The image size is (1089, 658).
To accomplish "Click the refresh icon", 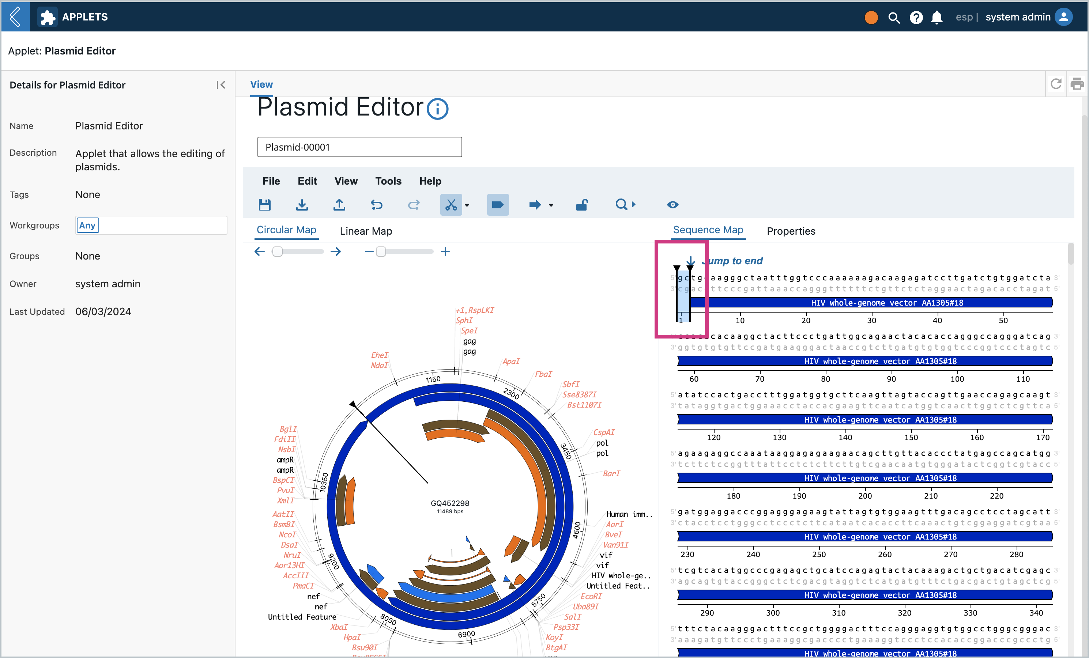I will coord(1056,83).
